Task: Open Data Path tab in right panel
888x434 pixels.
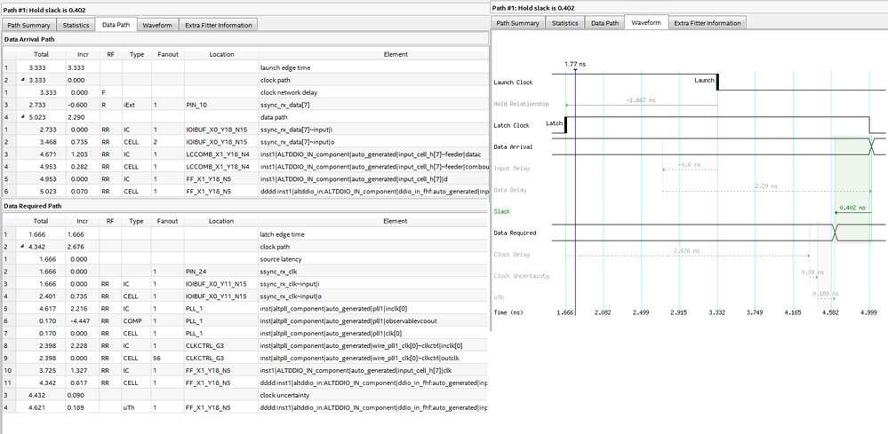Action: pyautogui.click(x=604, y=23)
